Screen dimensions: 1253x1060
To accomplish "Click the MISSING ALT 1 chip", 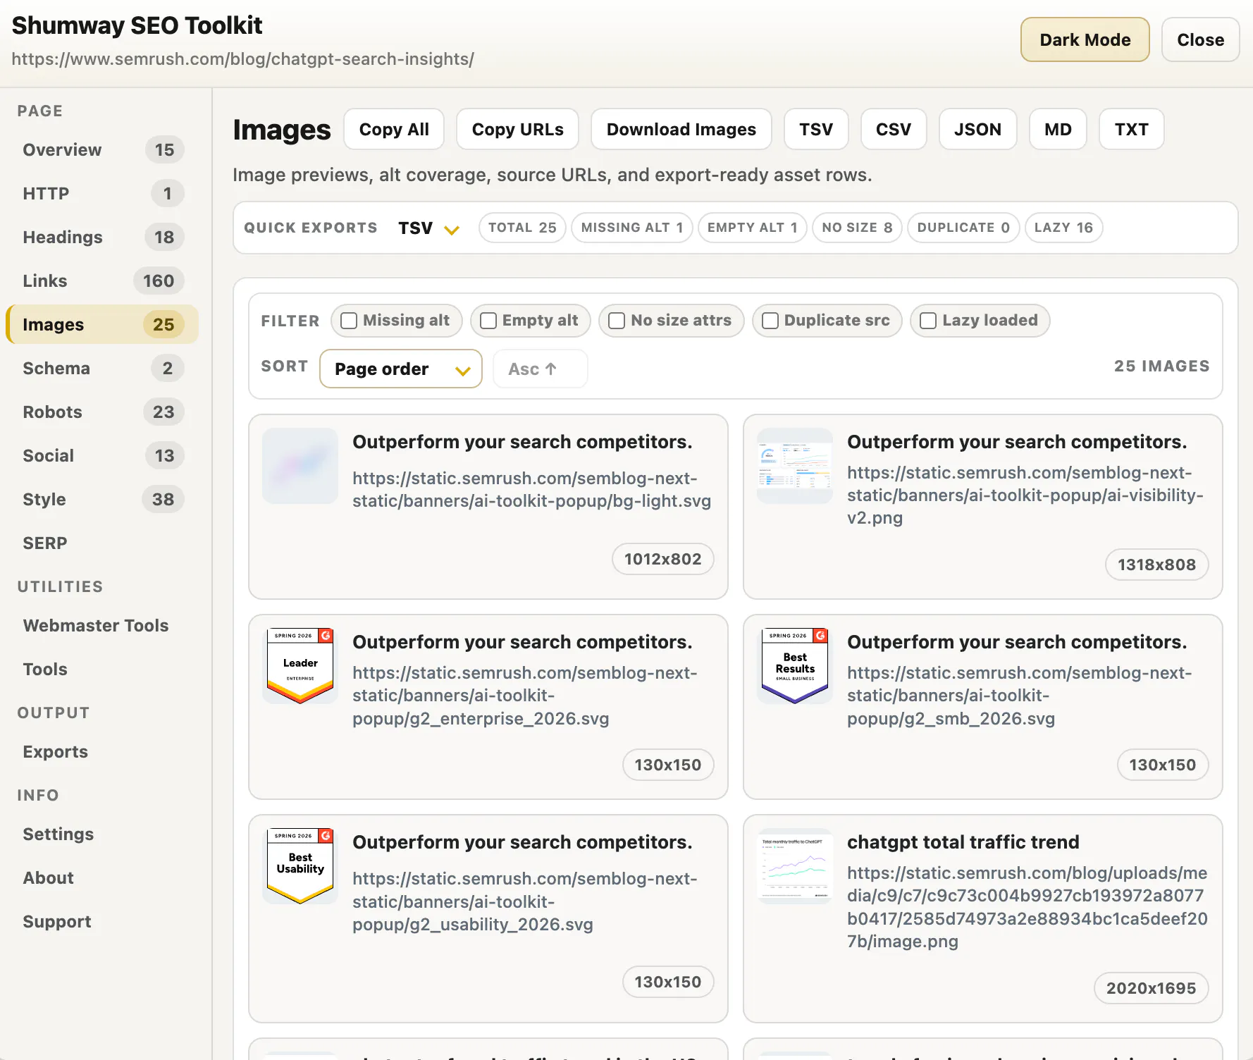I will click(x=632, y=228).
